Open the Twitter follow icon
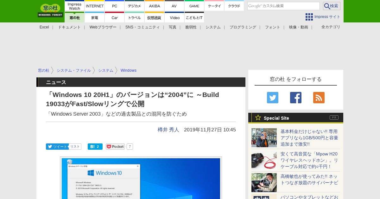 (273, 98)
